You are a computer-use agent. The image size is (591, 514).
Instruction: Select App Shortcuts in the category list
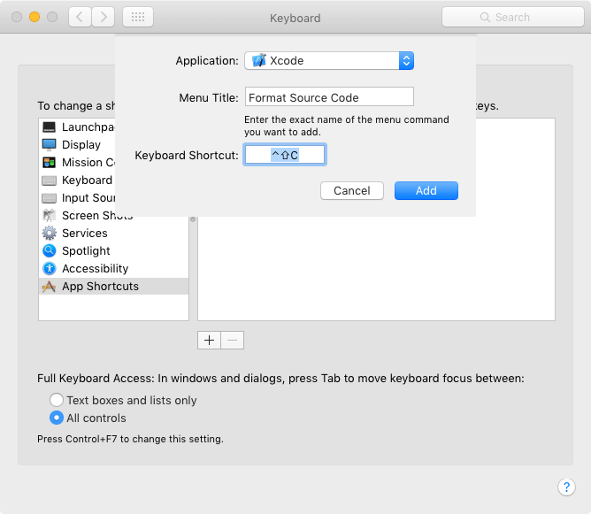tap(113, 287)
